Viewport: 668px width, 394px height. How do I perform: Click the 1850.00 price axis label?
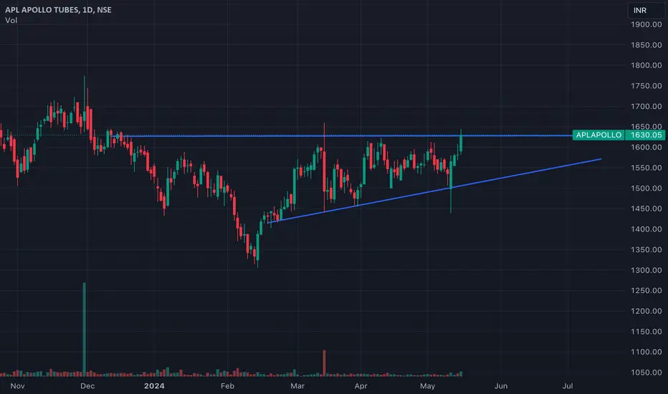point(646,45)
